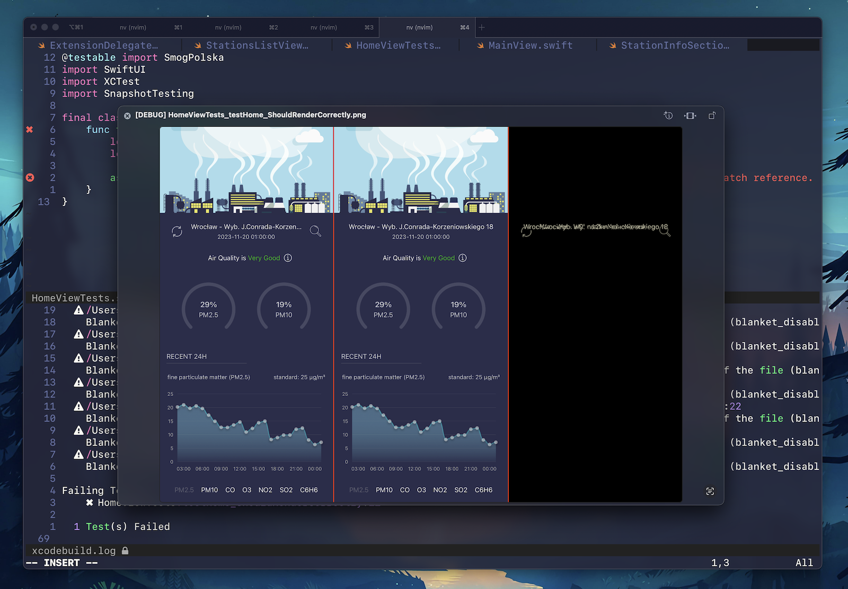Click the rotate icon in preview toolbar
848x589 pixels.
pos(668,116)
